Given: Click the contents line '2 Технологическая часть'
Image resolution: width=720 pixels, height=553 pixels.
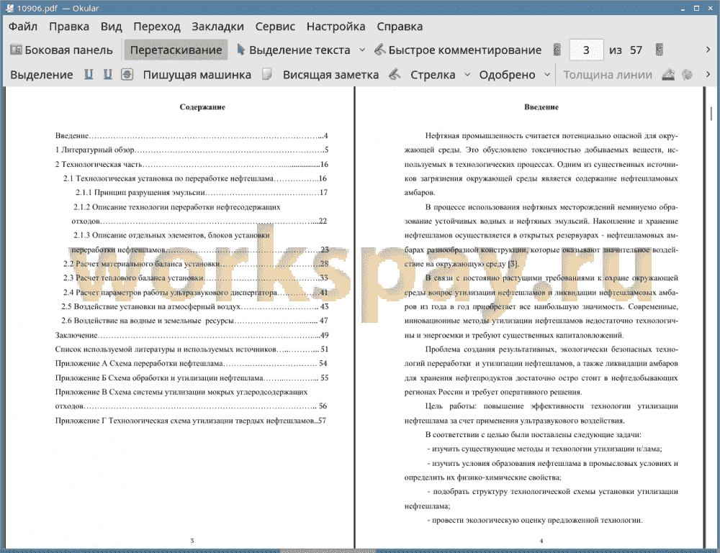Looking at the screenshot, I should [x=192, y=164].
